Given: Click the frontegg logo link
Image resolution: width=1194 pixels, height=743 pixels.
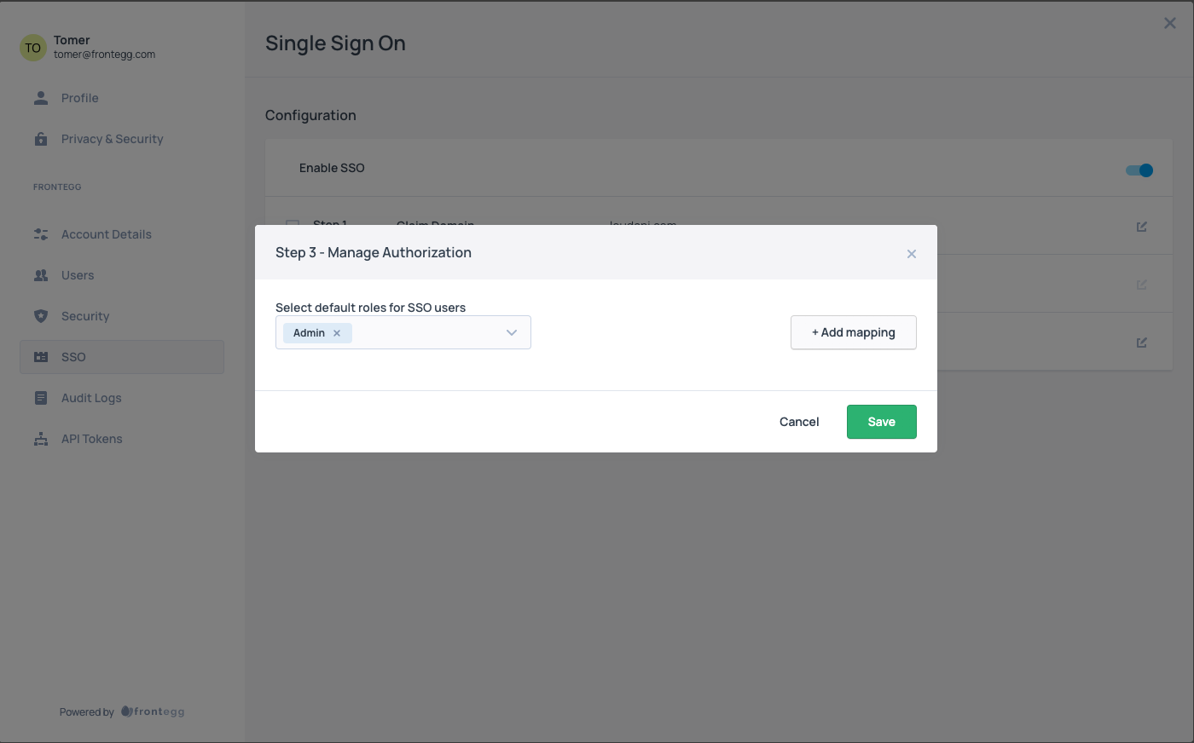Looking at the screenshot, I should (153, 711).
